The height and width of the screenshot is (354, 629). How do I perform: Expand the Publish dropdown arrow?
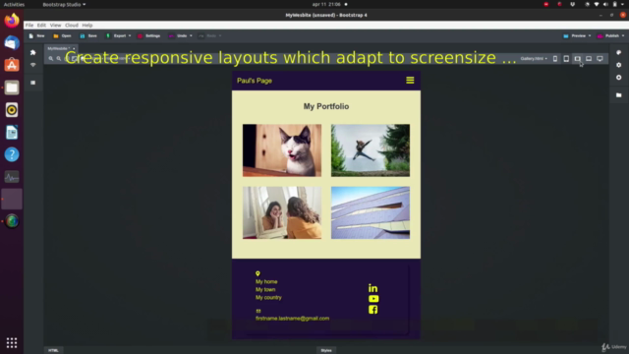click(623, 35)
